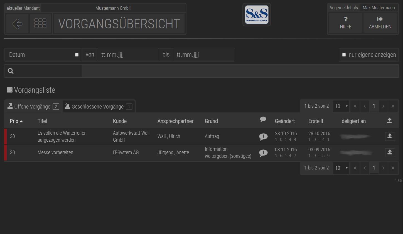The image size is (403, 234).
Task: Click Abmelden to log out
Action: point(380,23)
